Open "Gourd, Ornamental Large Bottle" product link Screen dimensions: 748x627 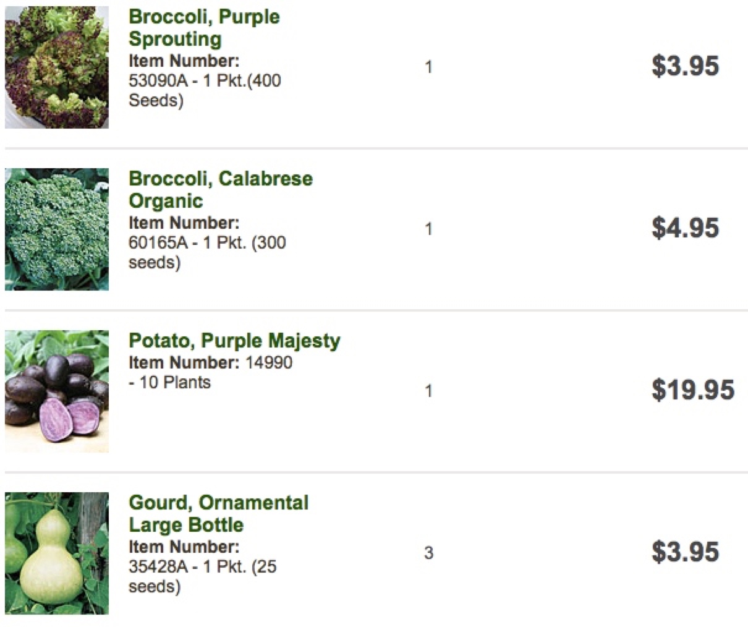tap(218, 513)
